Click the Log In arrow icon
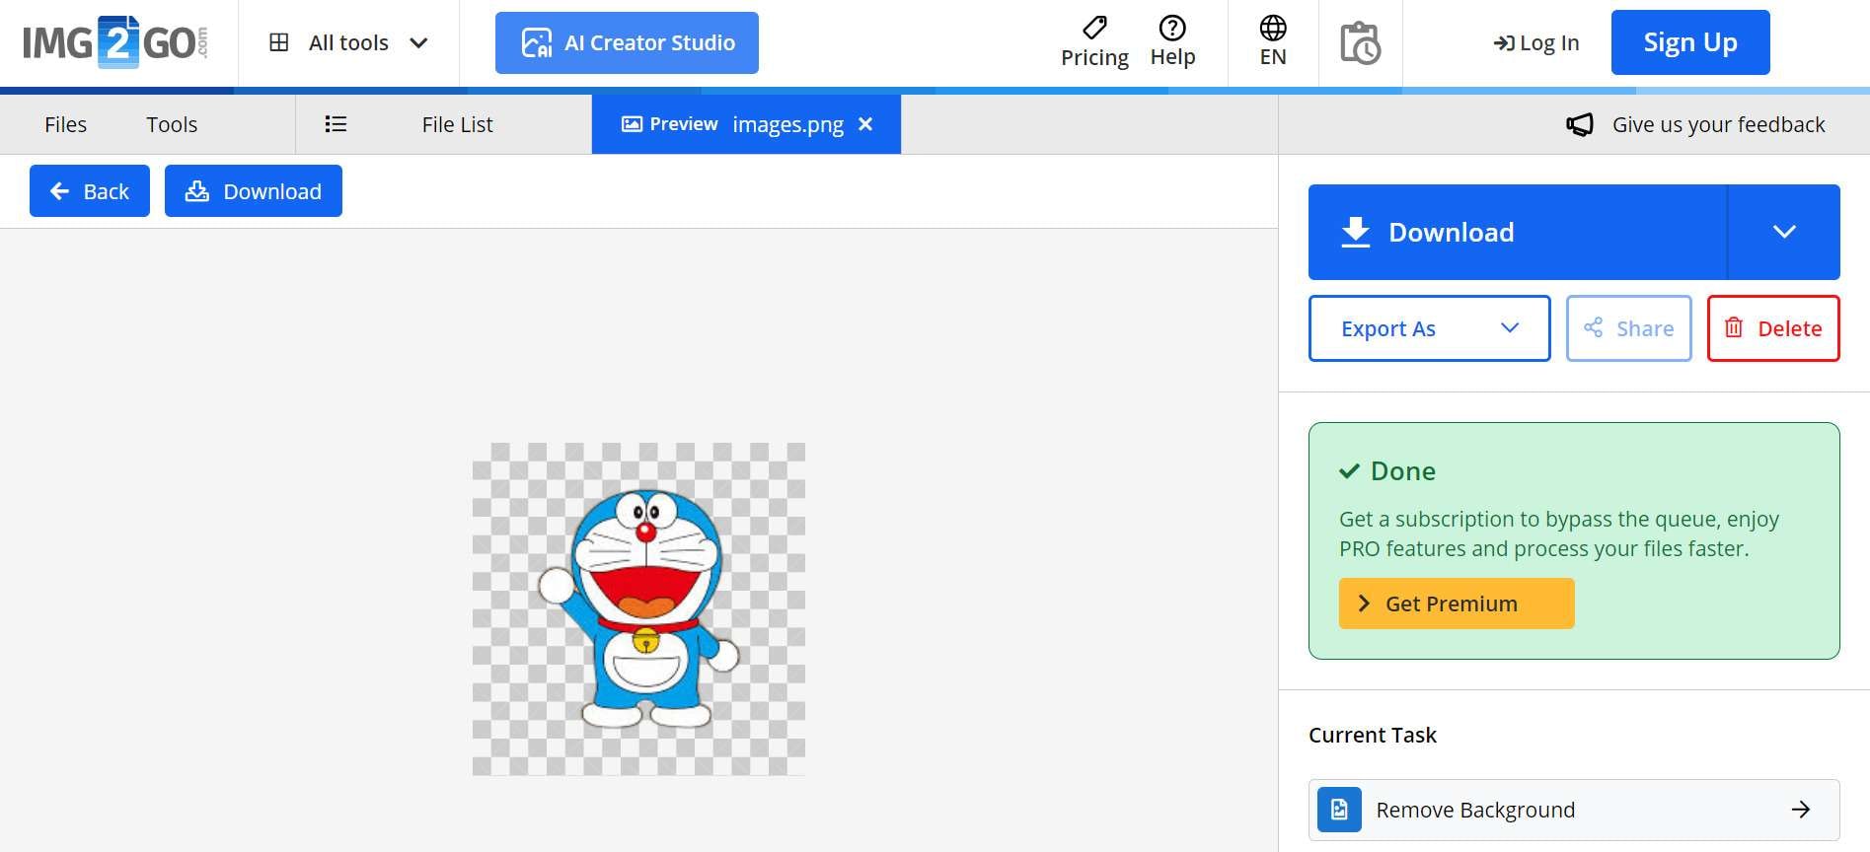 click(x=1503, y=43)
